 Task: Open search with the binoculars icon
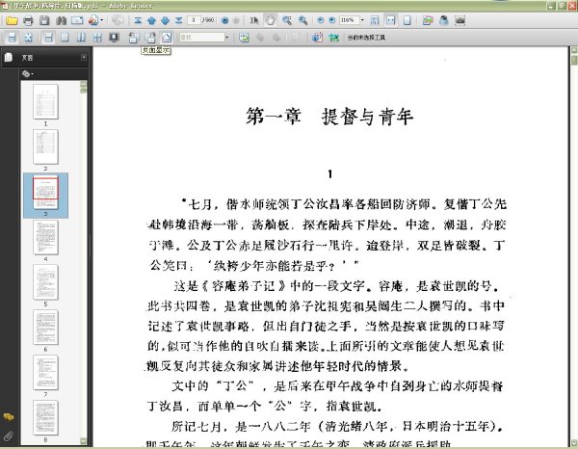[x=61, y=20]
